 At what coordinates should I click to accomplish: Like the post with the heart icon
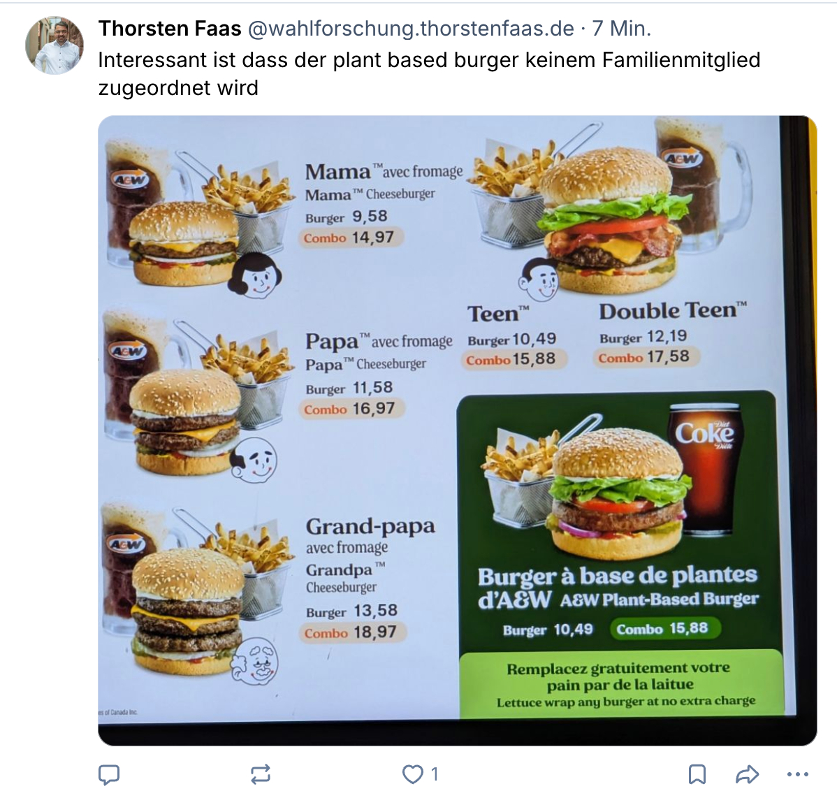coord(412,774)
